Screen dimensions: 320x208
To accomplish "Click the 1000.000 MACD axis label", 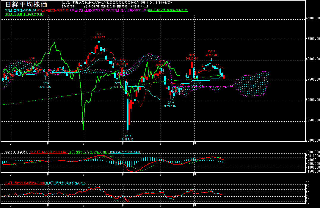I will point(313,152).
